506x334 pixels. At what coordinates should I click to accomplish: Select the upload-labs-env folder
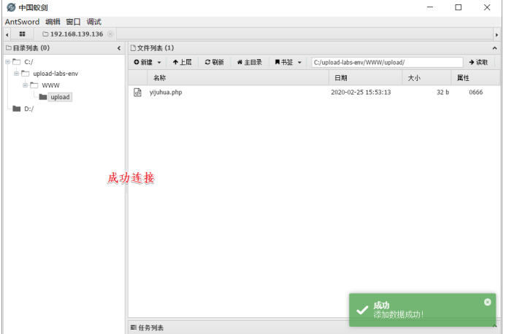(55, 74)
